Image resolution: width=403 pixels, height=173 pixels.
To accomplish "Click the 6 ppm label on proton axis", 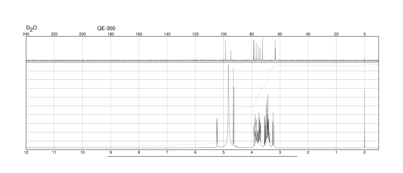I will point(195,153).
